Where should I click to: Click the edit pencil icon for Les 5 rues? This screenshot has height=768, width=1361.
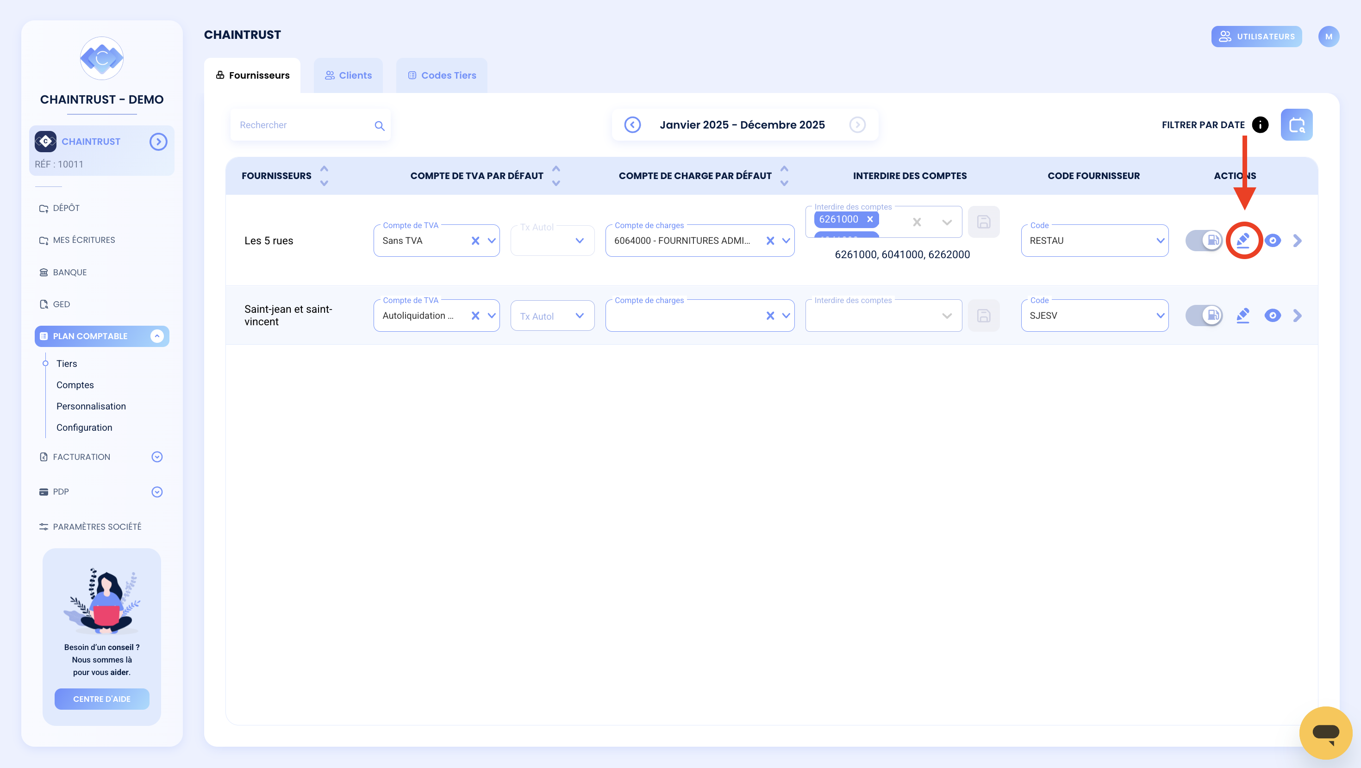click(x=1242, y=240)
